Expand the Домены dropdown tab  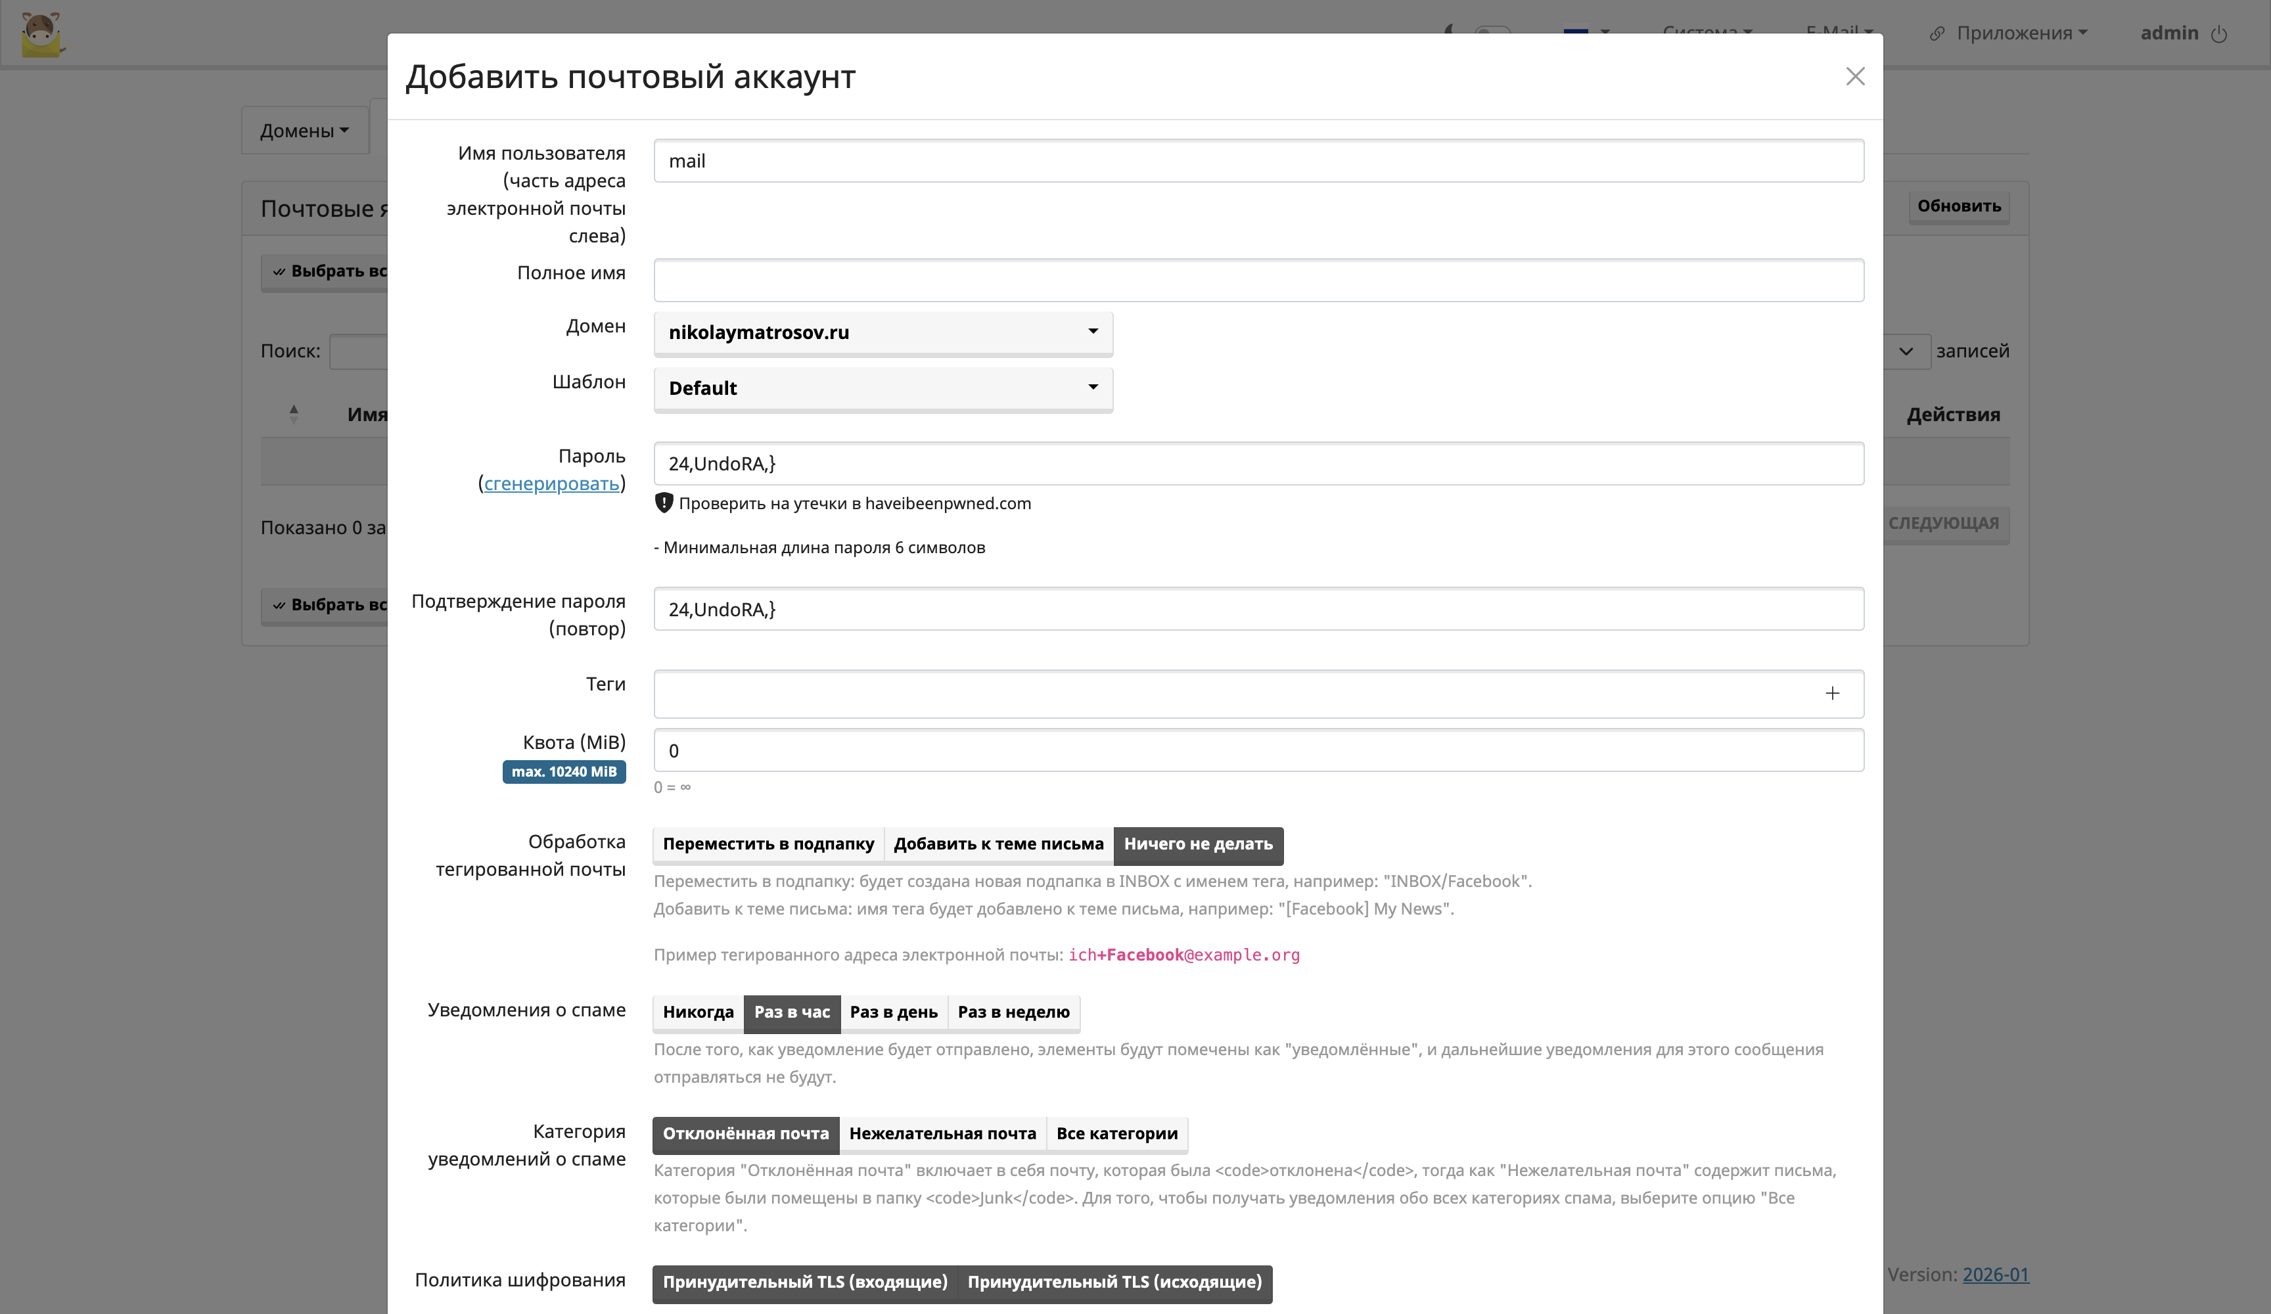tap(304, 131)
